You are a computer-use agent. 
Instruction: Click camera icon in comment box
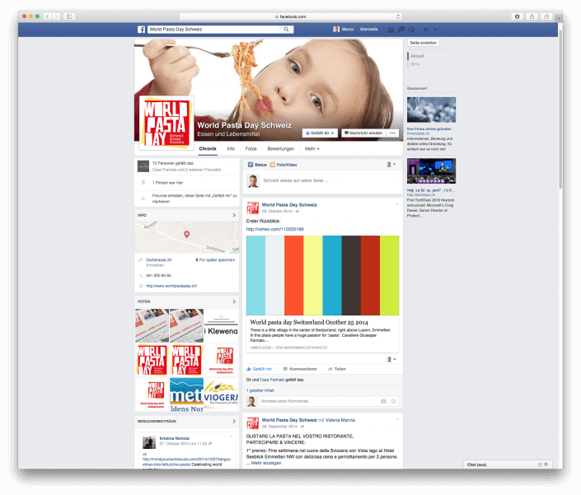coord(383,401)
